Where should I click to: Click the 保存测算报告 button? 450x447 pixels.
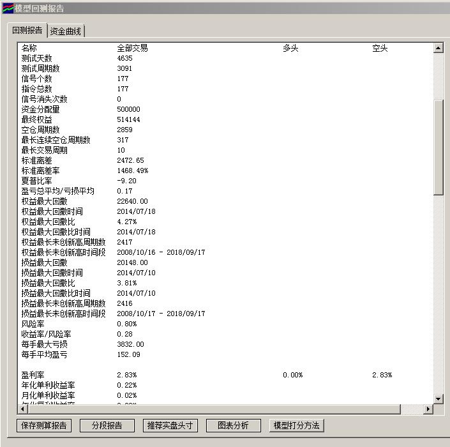click(x=43, y=425)
